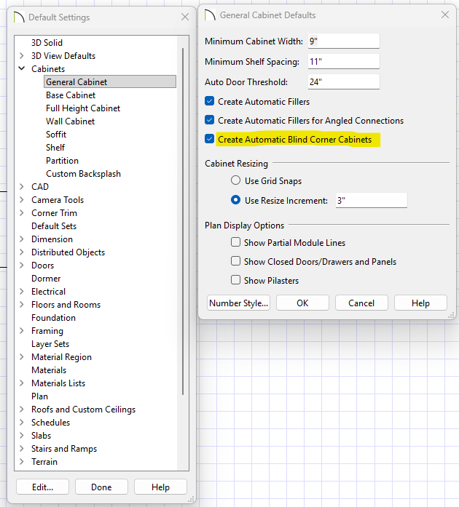Screen dimensions: 459x507
Task: Check Show Pilasters option
Action: pyautogui.click(x=235, y=281)
